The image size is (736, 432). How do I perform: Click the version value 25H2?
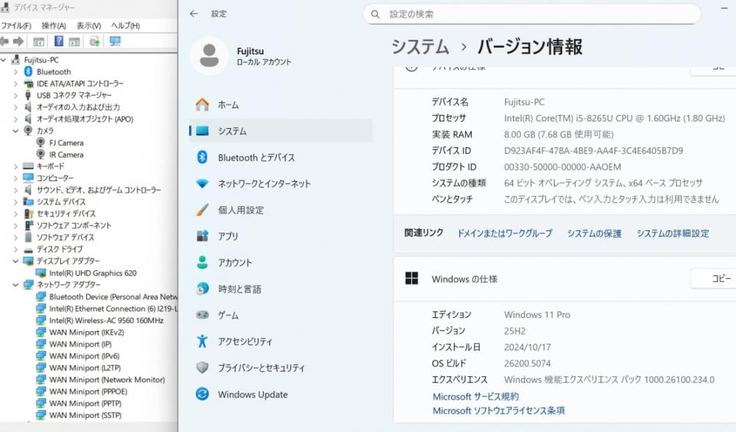point(514,330)
